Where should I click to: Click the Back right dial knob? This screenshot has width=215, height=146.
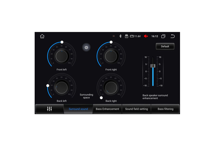click(111, 87)
